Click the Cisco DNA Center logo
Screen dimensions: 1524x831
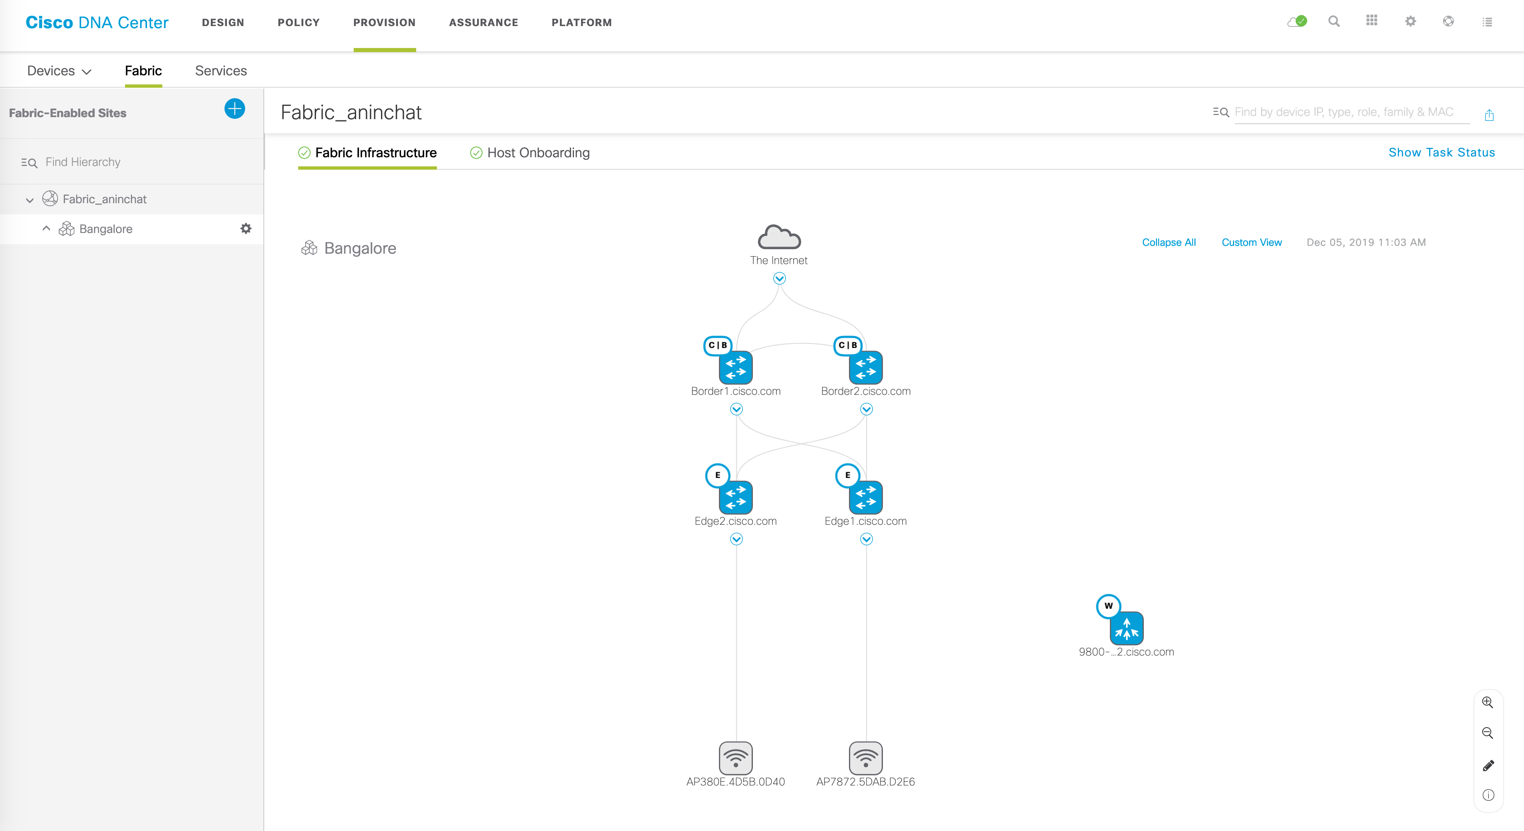pyautogui.click(x=97, y=22)
